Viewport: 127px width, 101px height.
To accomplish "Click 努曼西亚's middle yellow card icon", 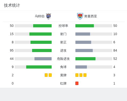I will (81, 75).
